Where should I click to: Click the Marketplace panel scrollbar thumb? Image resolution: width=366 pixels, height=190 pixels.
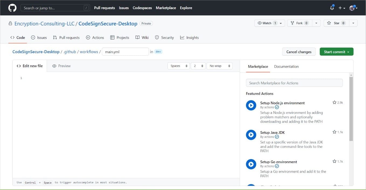[x=351, y=109]
